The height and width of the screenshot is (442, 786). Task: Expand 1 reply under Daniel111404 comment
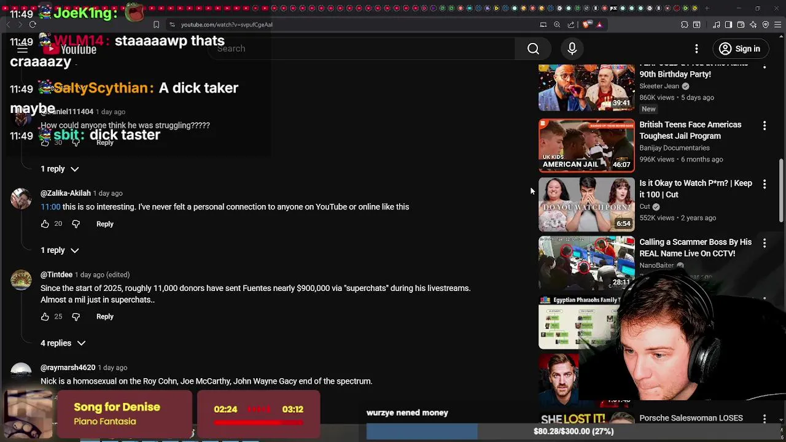tap(60, 169)
